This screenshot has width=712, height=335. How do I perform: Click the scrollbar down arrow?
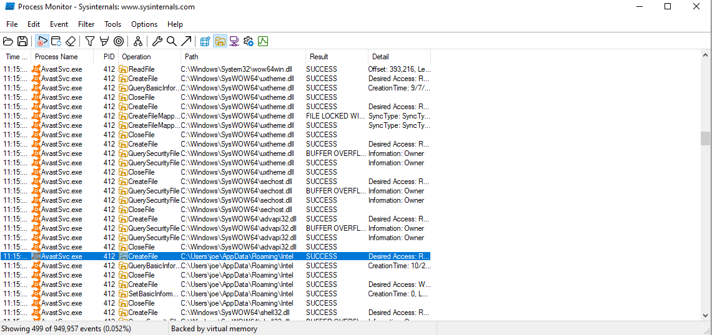(x=705, y=316)
